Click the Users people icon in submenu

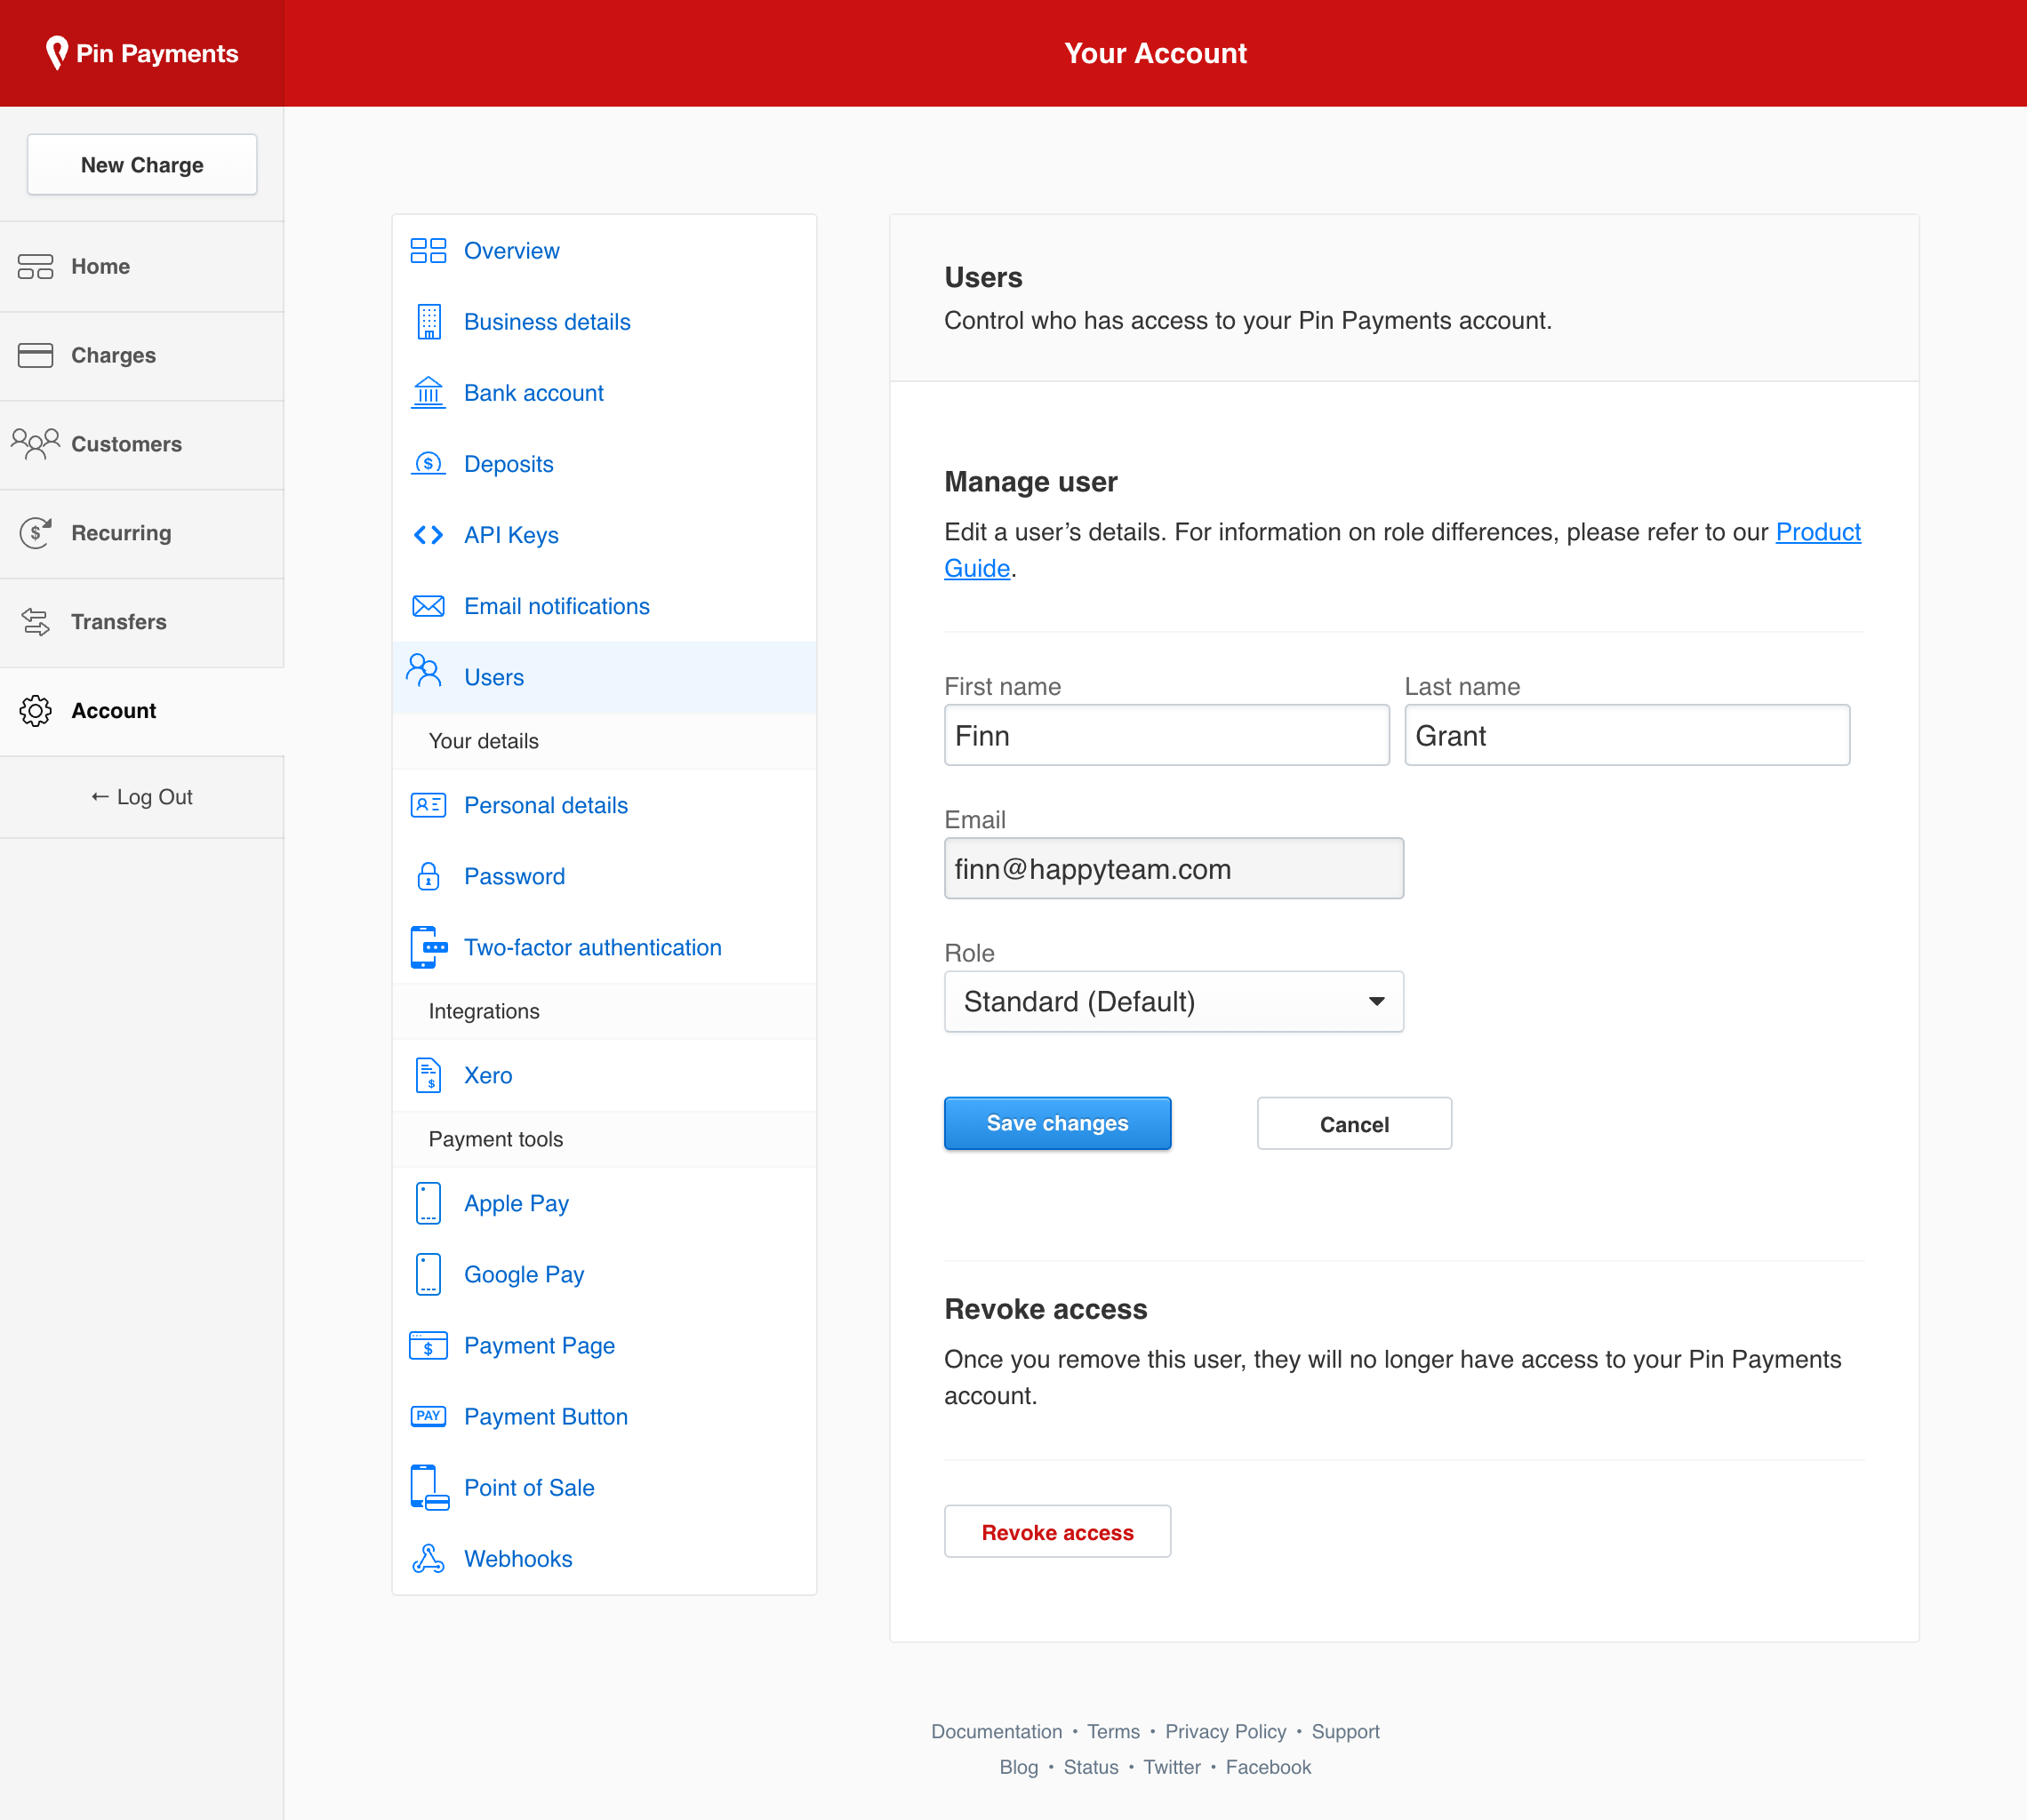click(x=424, y=670)
